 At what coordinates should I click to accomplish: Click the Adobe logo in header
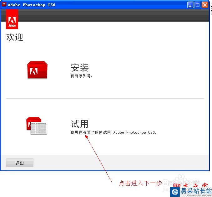[12, 19]
